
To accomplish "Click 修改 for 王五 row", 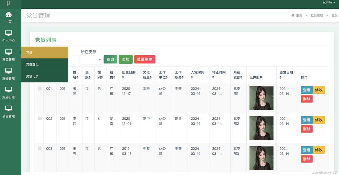I will click(x=319, y=150).
